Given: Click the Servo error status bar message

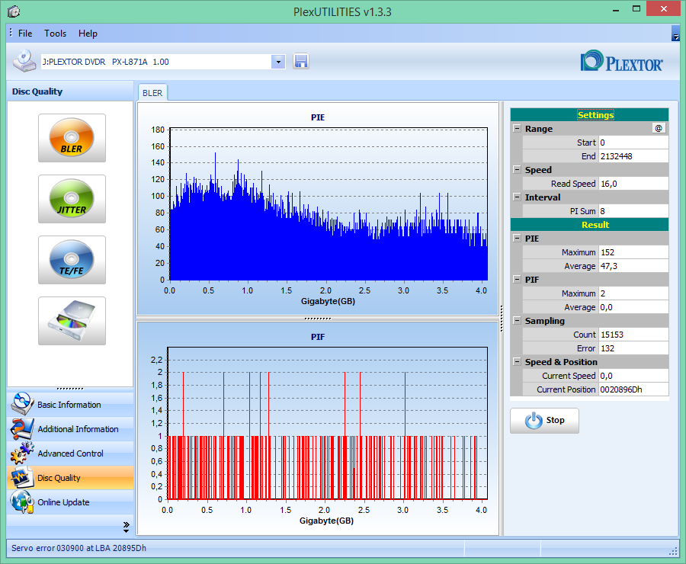Looking at the screenshot, I should tap(79, 548).
